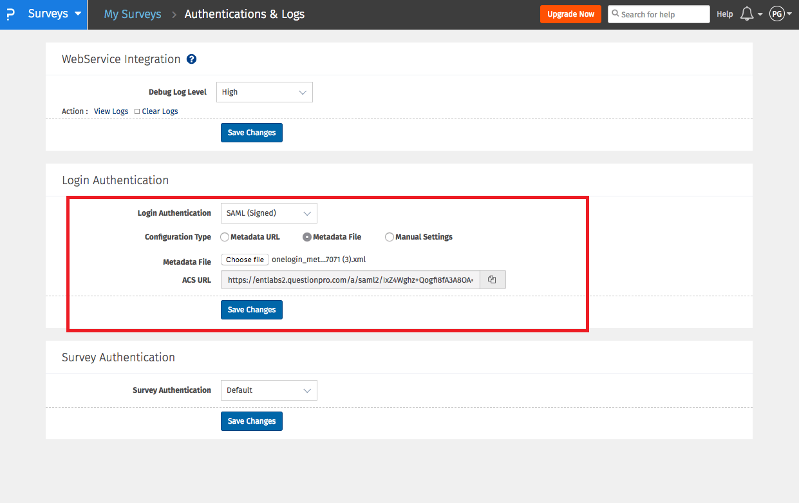This screenshot has height=503, width=799.
Task: Click the Authentications & Logs breadcrumb title
Action: coord(245,14)
